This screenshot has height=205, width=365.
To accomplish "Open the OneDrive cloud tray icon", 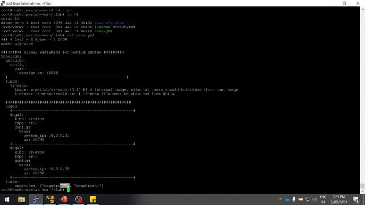I will click(287, 199).
